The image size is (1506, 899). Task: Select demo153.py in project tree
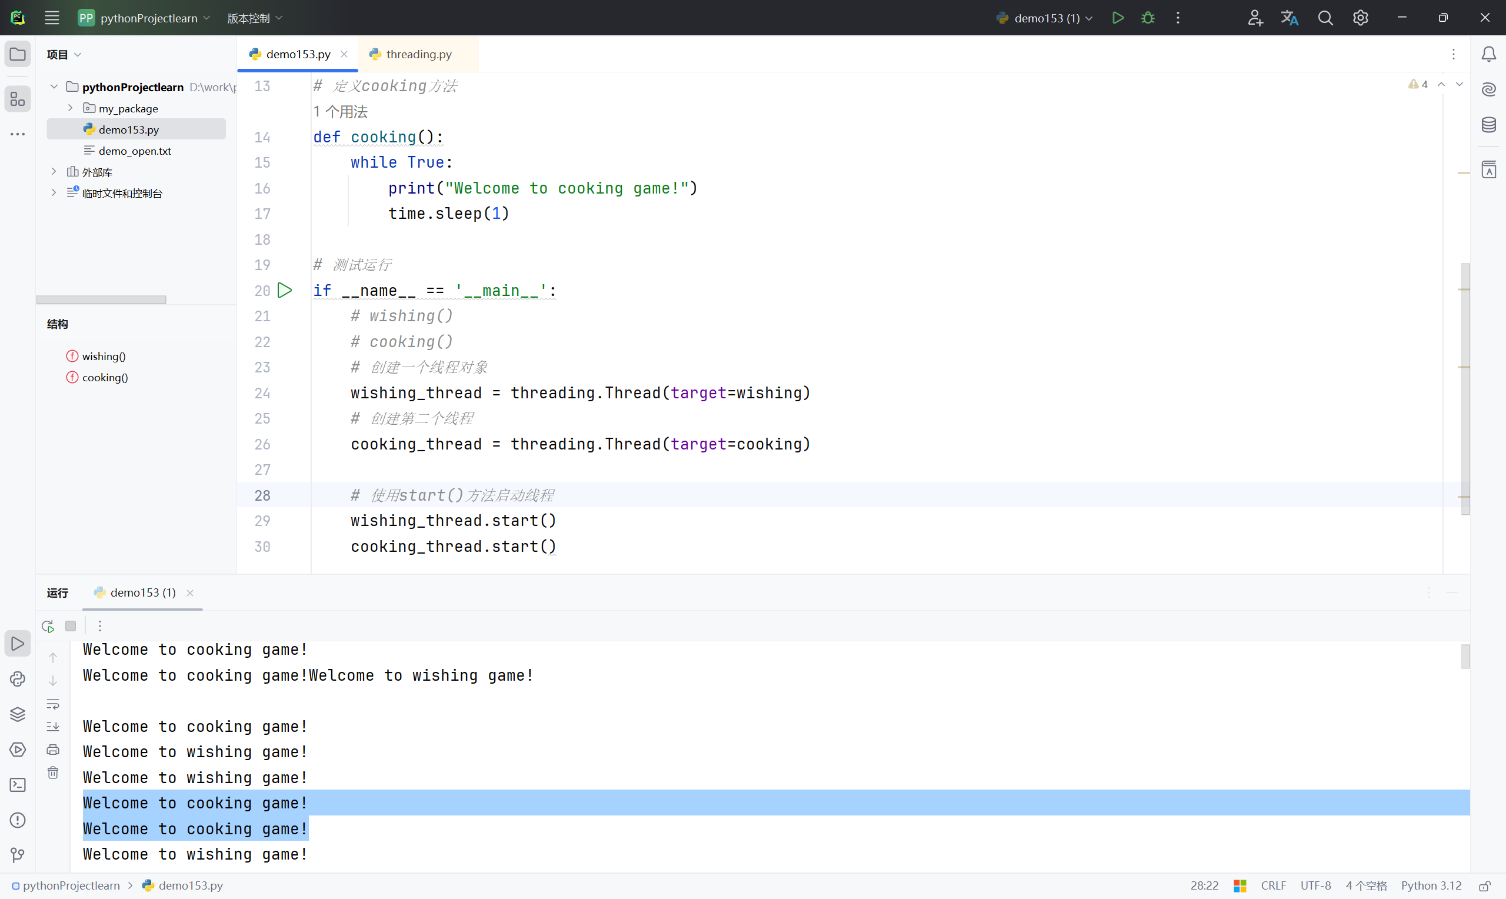tap(136, 129)
